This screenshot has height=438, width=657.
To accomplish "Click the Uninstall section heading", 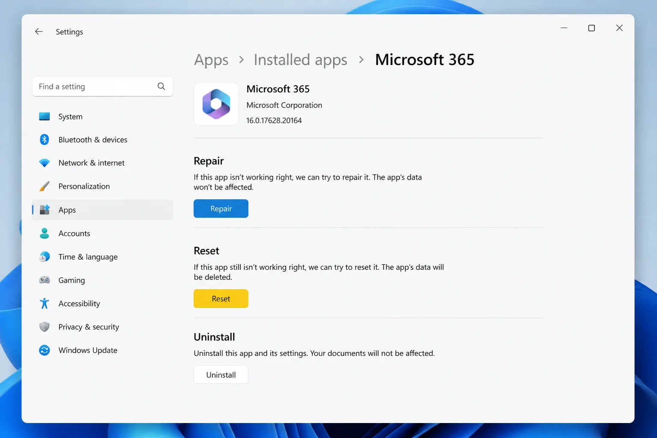I will 214,337.
